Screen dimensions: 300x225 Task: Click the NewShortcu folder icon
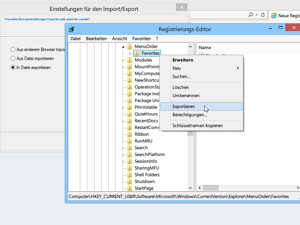[130, 80]
